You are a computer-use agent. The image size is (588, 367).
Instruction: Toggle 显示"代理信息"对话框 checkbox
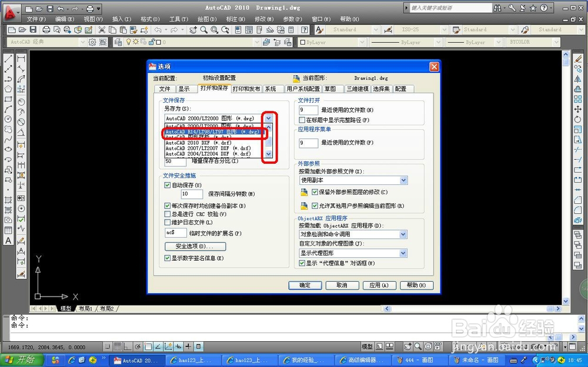coord(302,263)
